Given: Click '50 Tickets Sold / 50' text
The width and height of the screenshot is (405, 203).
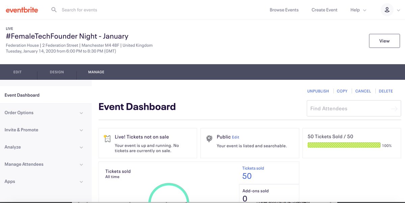Looking at the screenshot, I should click(330, 136).
